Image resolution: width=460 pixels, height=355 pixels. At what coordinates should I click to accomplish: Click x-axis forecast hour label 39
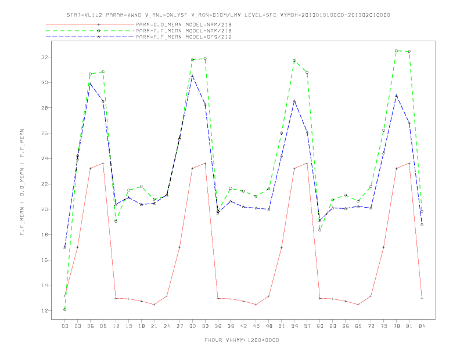coord(231,326)
